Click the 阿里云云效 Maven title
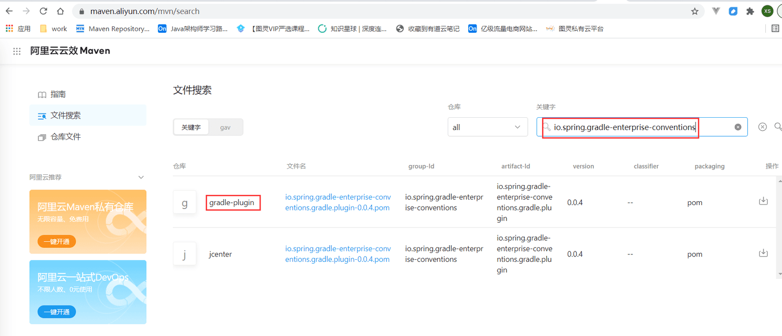 click(70, 51)
